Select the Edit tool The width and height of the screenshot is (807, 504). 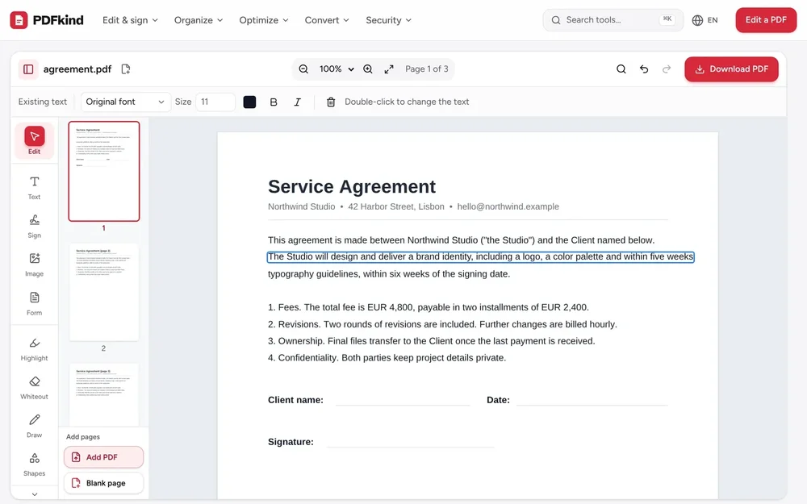tap(34, 140)
